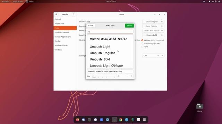The height and width of the screenshot is (124, 222).
Task: Increase scaling factor with plus button
Action: (162, 56)
